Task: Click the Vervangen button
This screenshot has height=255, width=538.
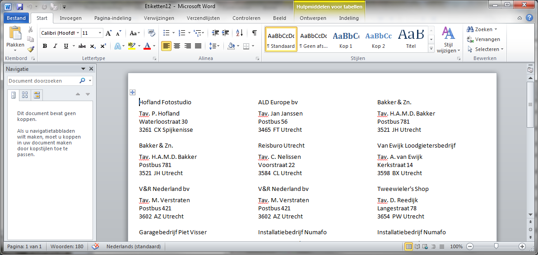Action: (x=483, y=39)
